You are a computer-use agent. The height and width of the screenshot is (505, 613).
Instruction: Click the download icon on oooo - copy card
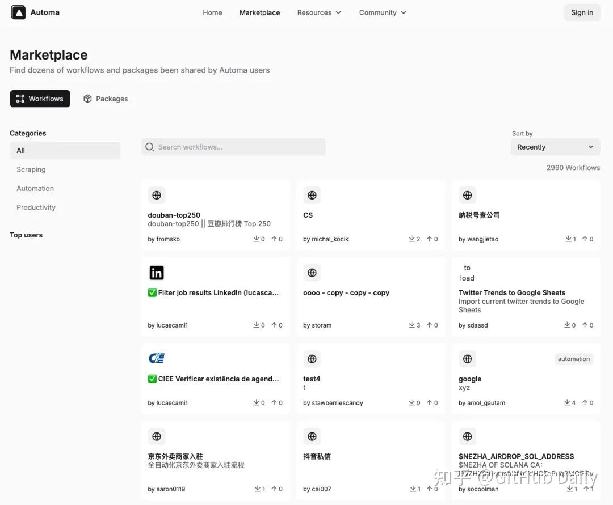pyautogui.click(x=412, y=325)
